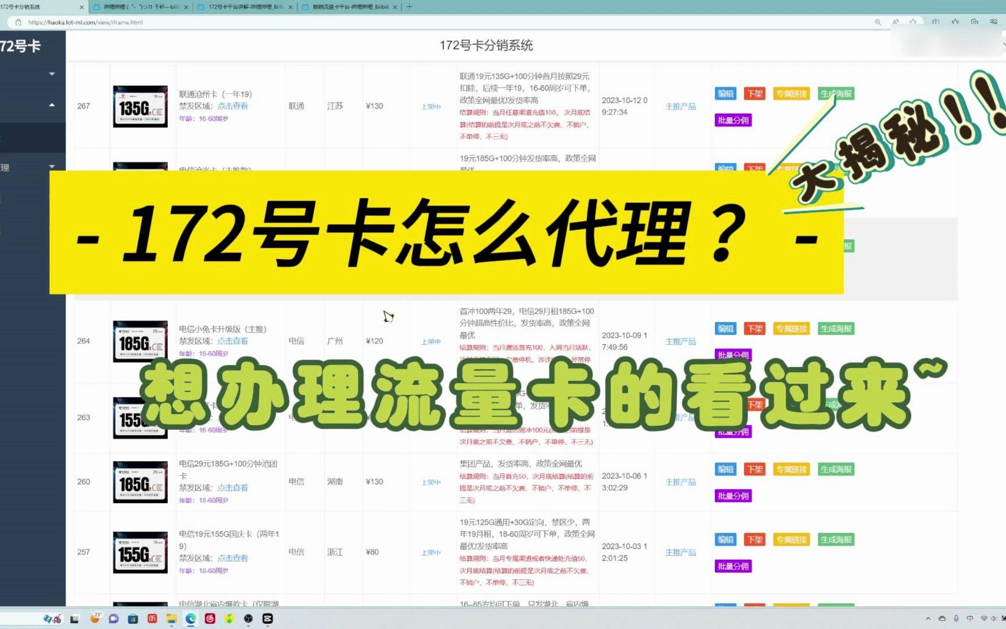Switch to the 推销流量卡平台 Bilibili tab
Image resolution: width=1006 pixels, height=629 pixels.
click(349, 7)
